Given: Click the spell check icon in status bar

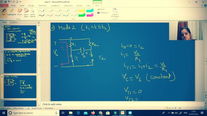Looking at the screenshot, I should tap(28, 108).
